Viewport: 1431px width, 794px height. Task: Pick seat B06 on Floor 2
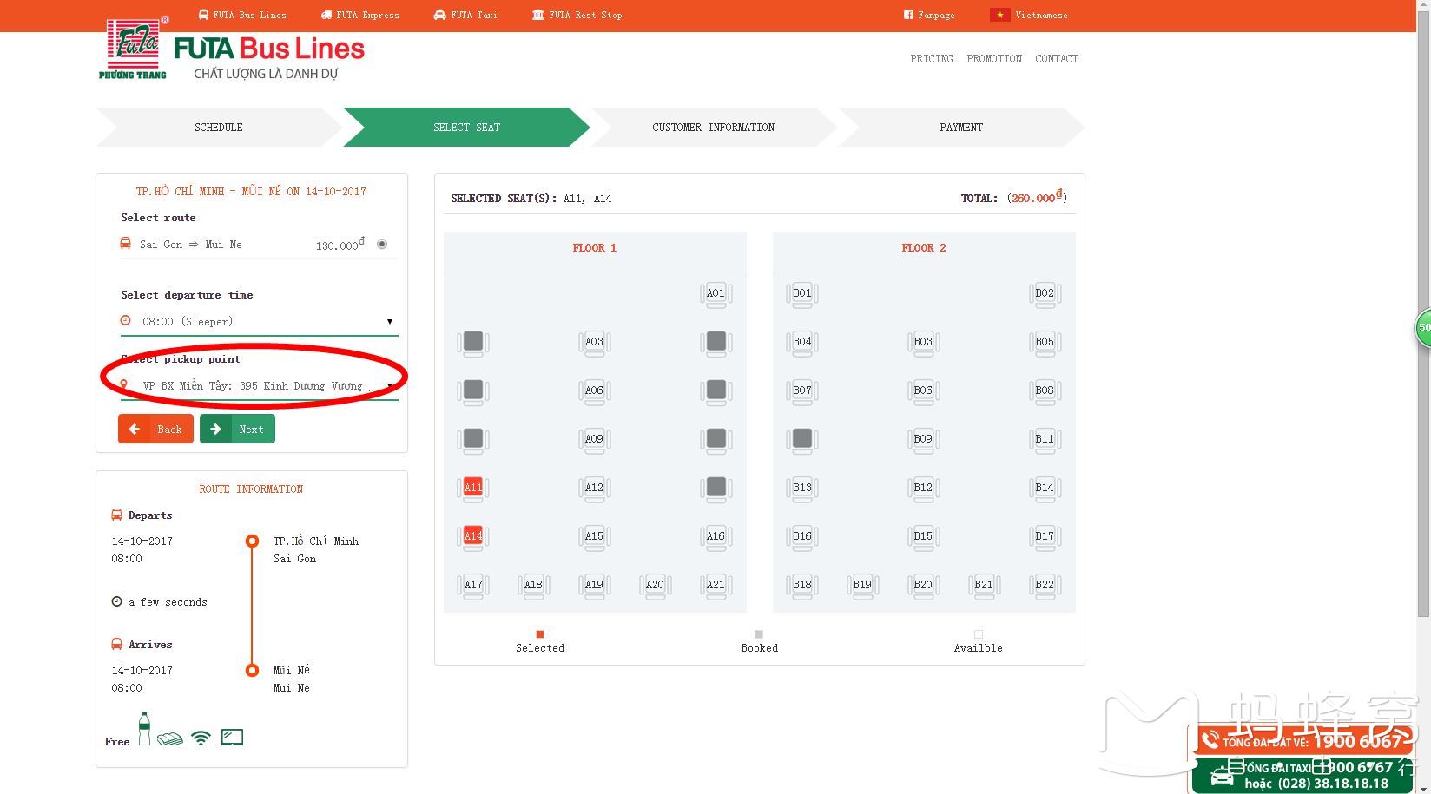coord(923,390)
